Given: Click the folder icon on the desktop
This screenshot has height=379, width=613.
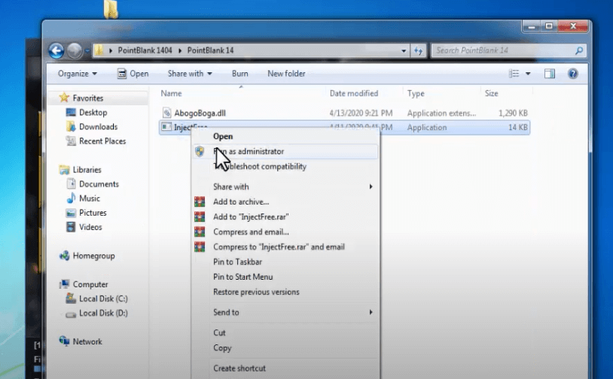Looking at the screenshot, I should click(x=111, y=9).
